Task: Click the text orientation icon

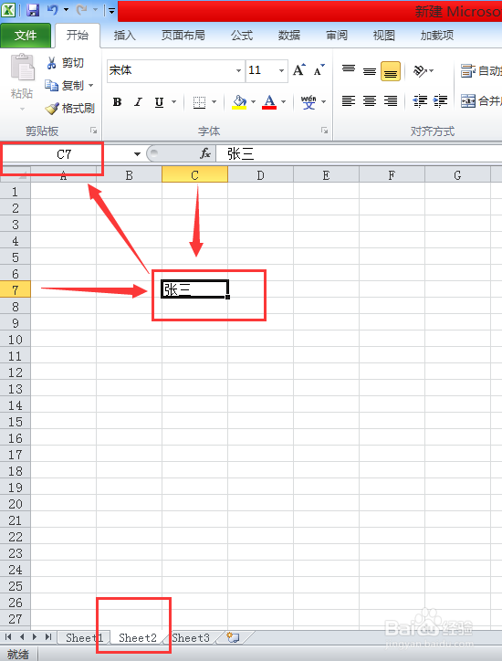Action: tap(421, 70)
